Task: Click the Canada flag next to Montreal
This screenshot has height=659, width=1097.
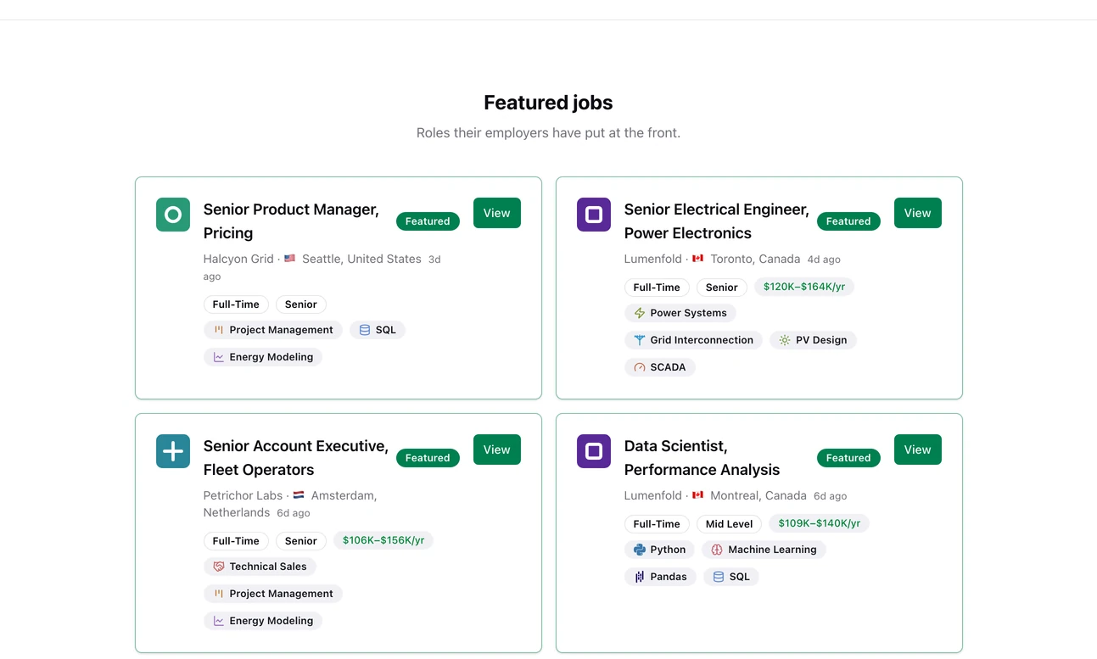Action: pyautogui.click(x=698, y=495)
